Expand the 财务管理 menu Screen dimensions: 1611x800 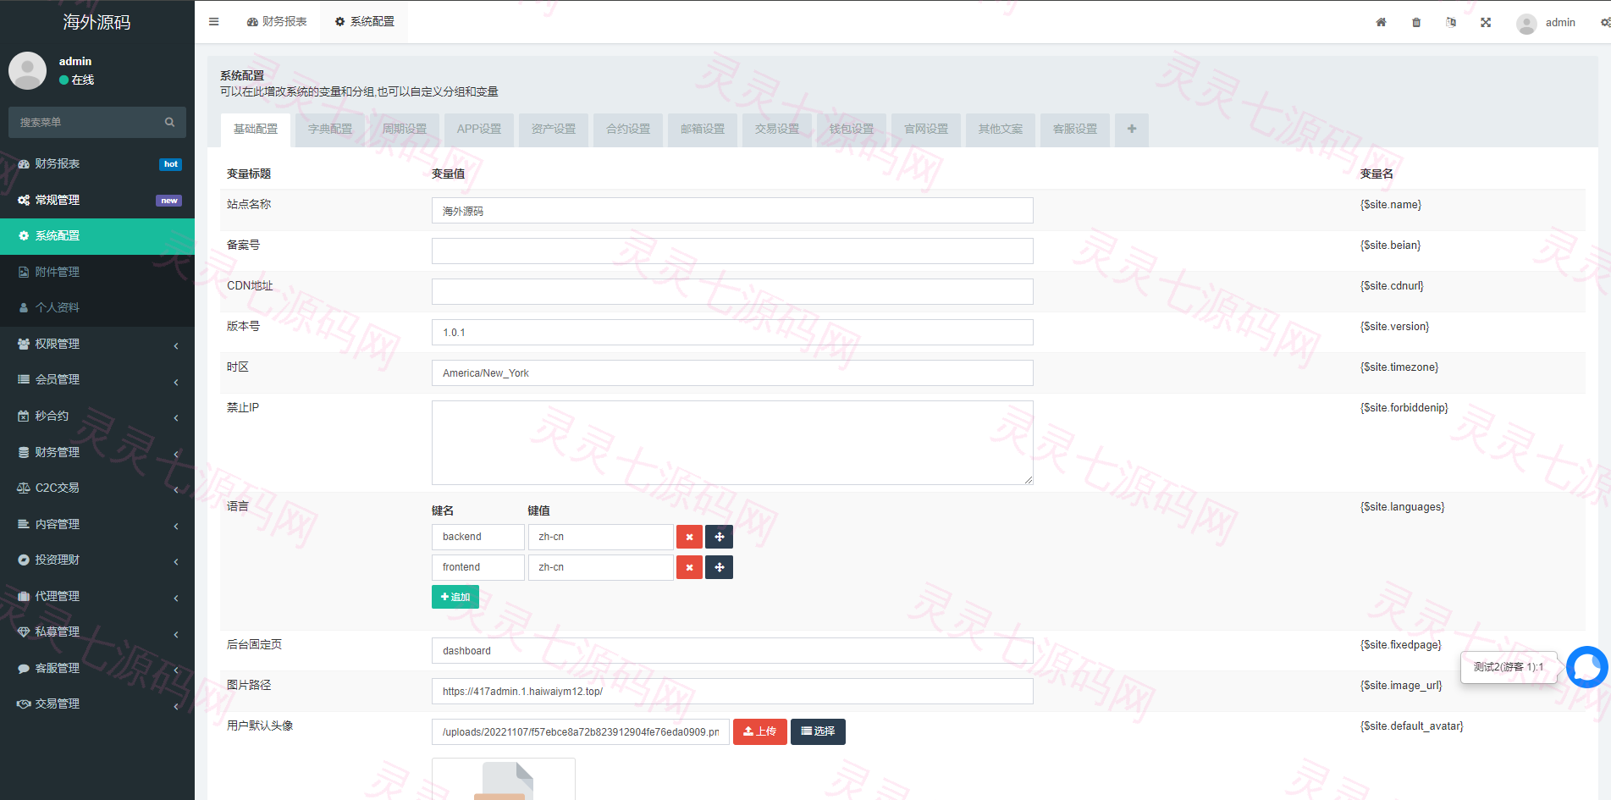click(97, 452)
